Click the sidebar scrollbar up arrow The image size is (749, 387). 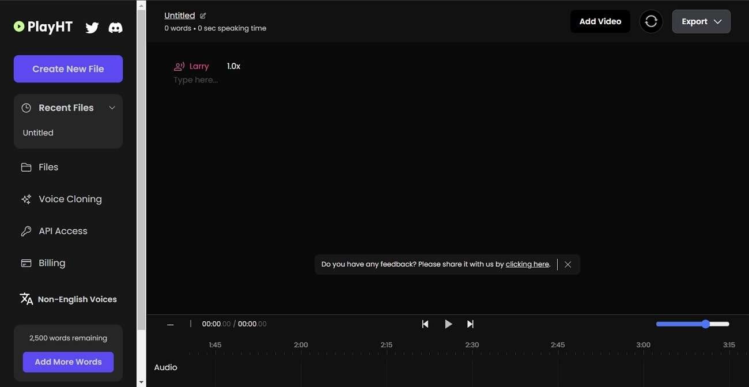click(x=141, y=5)
